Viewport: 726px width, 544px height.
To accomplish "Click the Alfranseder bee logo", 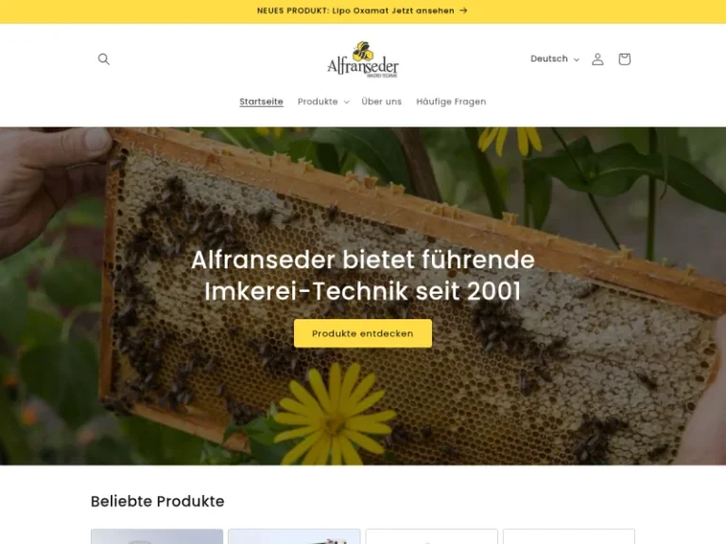I will click(363, 59).
